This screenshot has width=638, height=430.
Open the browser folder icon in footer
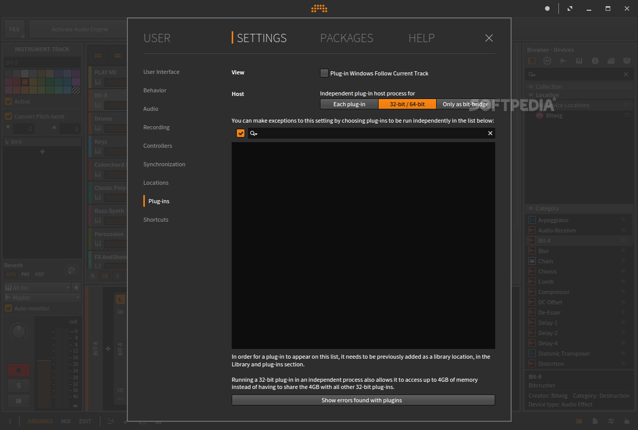(579, 421)
